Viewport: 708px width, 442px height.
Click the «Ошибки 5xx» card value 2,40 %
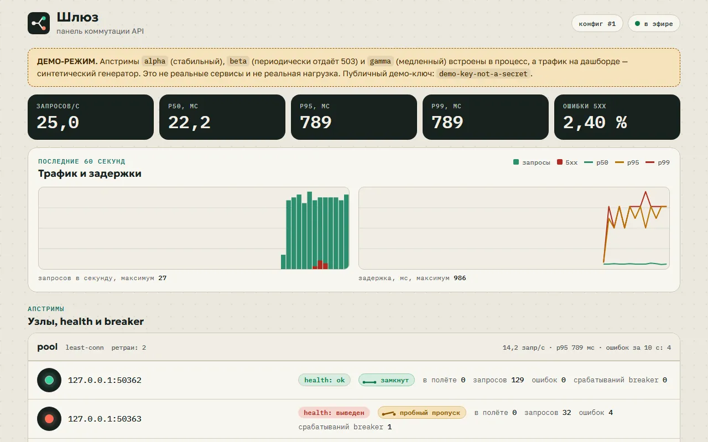point(595,122)
